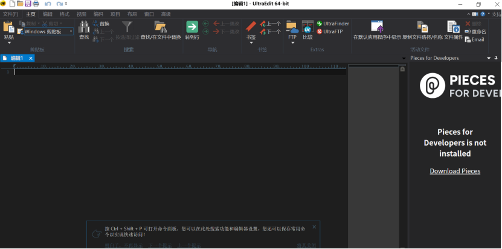Click the Download Pieces link

455,171
